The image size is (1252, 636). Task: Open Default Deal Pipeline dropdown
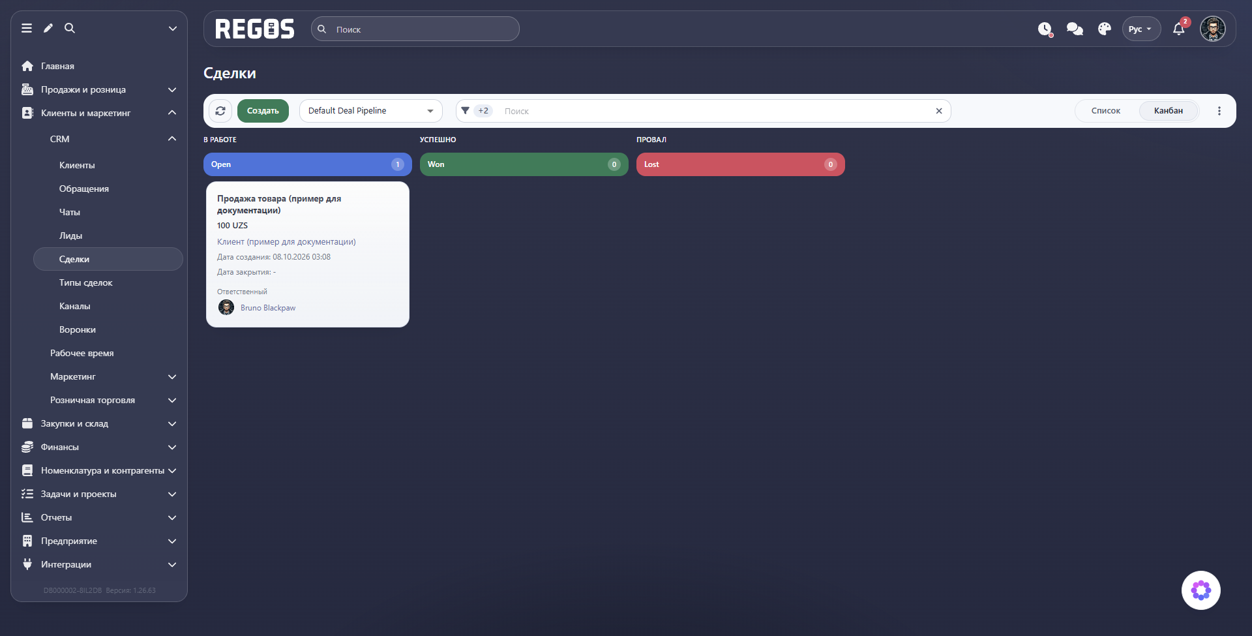click(371, 111)
